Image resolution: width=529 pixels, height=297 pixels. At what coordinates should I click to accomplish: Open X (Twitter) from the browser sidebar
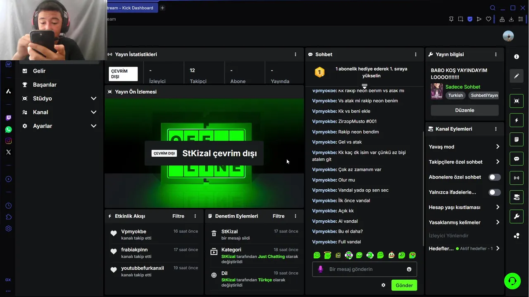(8, 152)
